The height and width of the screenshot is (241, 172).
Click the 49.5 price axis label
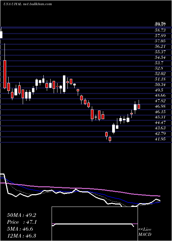[x=159, y=90]
